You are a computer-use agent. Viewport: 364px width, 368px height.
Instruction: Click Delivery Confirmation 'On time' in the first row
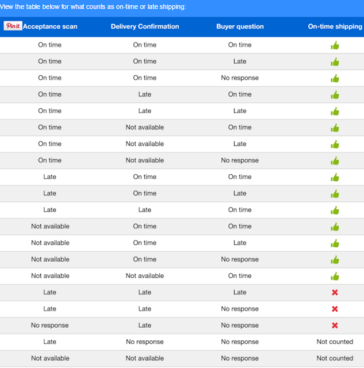click(145, 45)
